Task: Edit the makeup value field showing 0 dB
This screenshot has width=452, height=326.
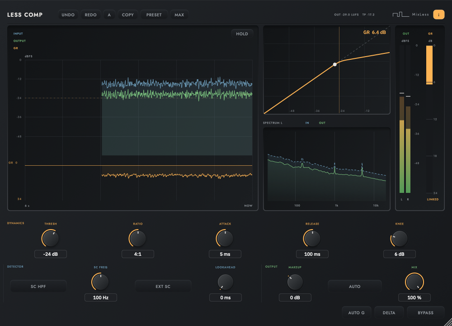Action: click(x=295, y=297)
